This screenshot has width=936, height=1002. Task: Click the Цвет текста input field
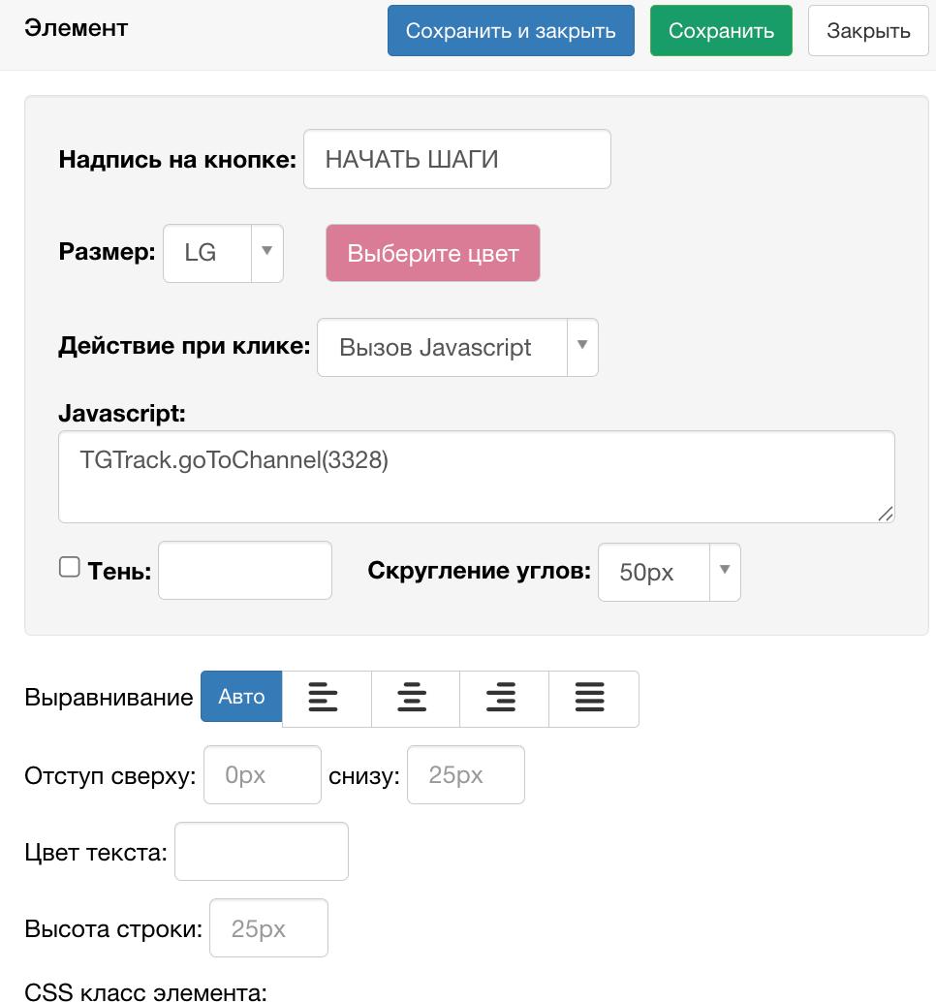tap(261, 851)
